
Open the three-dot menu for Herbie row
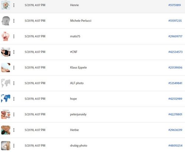14,130
